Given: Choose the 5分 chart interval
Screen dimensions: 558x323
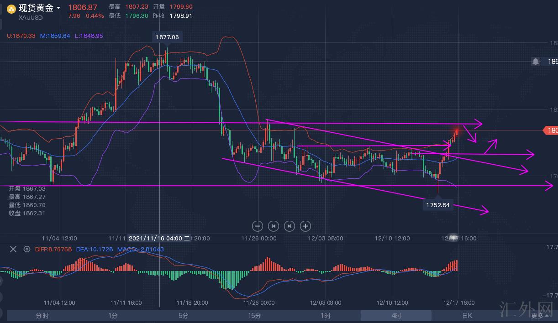Looking at the screenshot, I should click(x=184, y=316).
